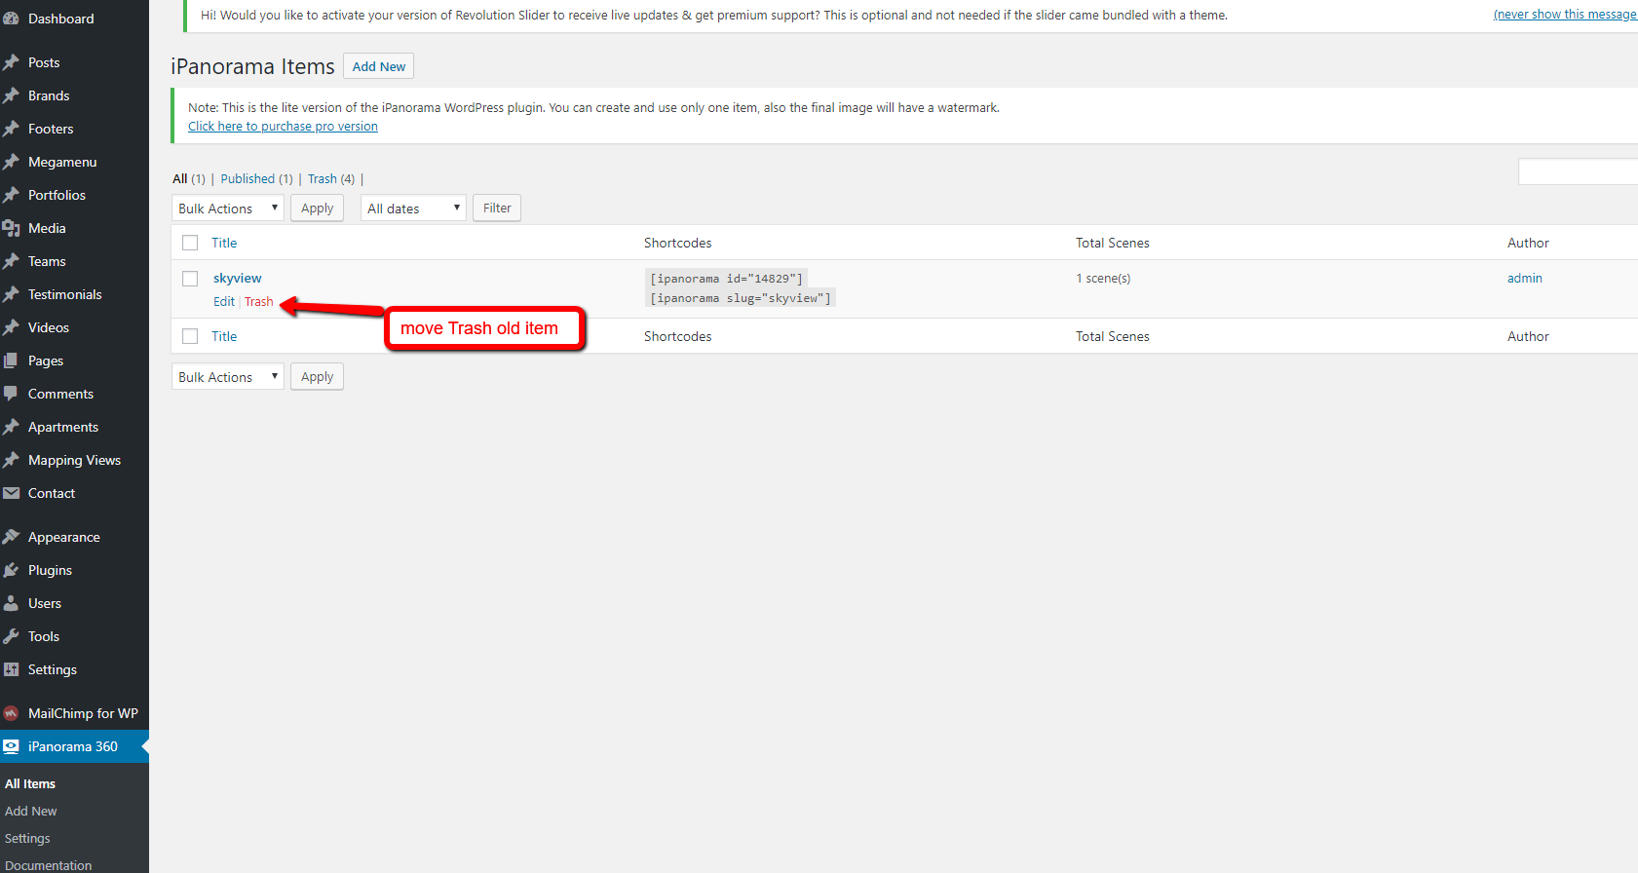This screenshot has height=873, width=1638.
Task: Show Published (1) items
Action: [x=256, y=179]
